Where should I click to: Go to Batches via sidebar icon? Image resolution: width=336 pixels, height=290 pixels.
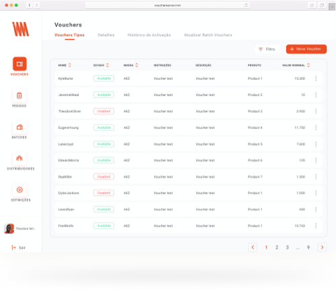click(x=19, y=127)
